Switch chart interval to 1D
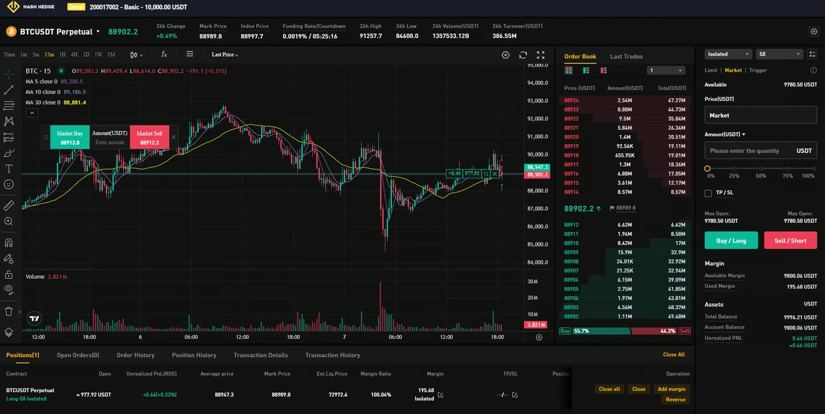Screen dimensions: 825x414 click(x=86, y=54)
